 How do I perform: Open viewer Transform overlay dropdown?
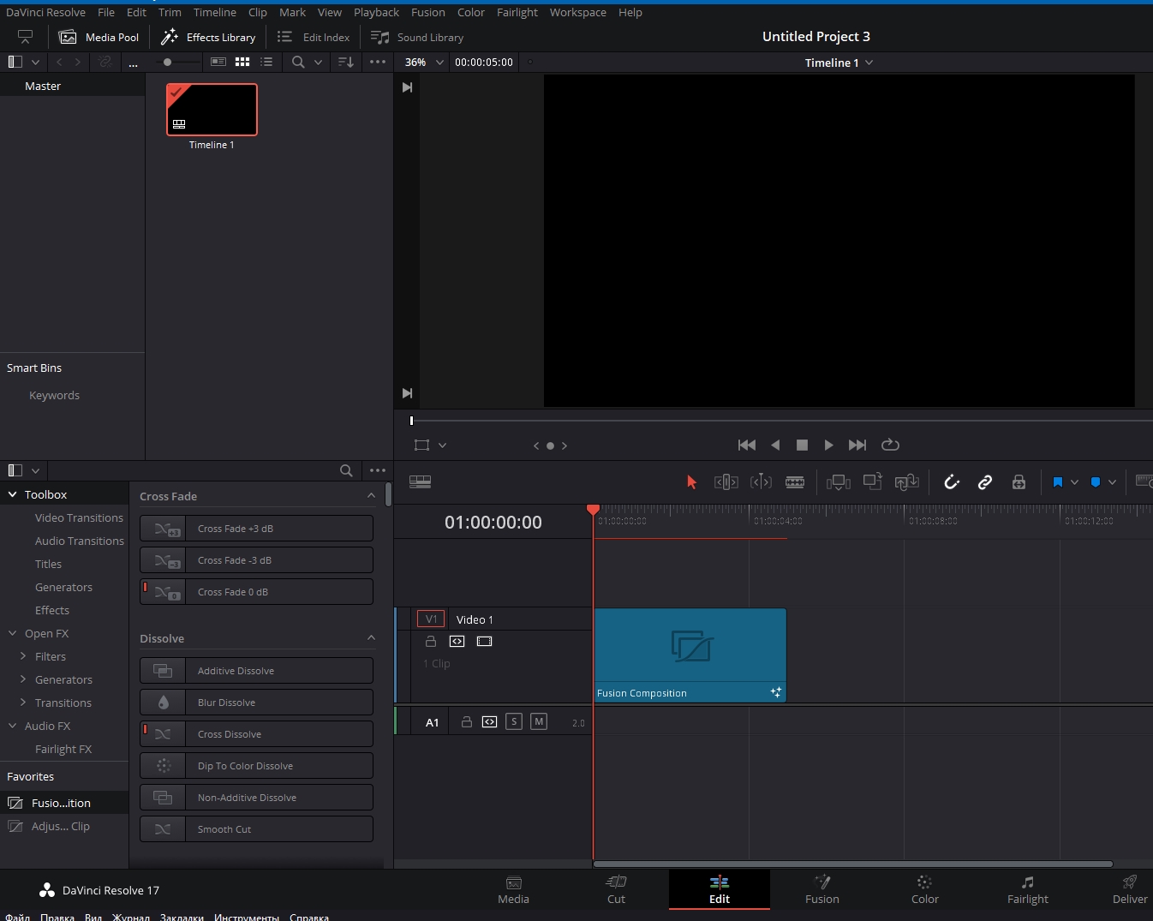click(442, 446)
